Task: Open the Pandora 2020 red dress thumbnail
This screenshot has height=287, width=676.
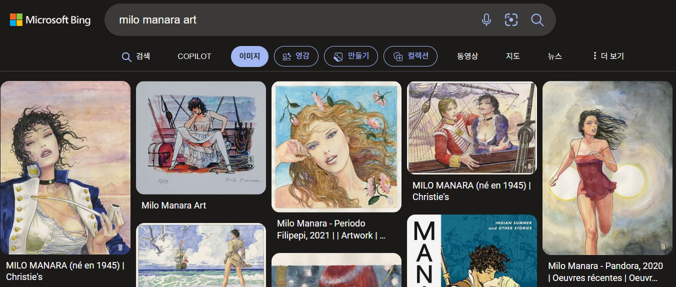Action: click(x=607, y=168)
